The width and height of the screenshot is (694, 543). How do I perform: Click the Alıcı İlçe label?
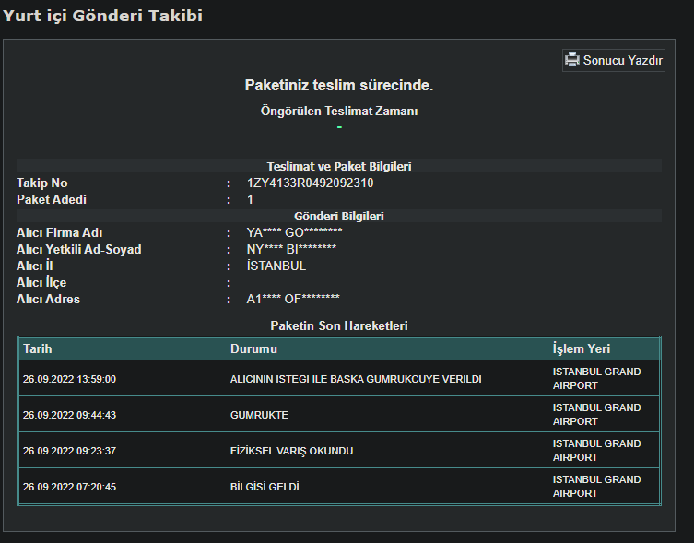(x=41, y=282)
